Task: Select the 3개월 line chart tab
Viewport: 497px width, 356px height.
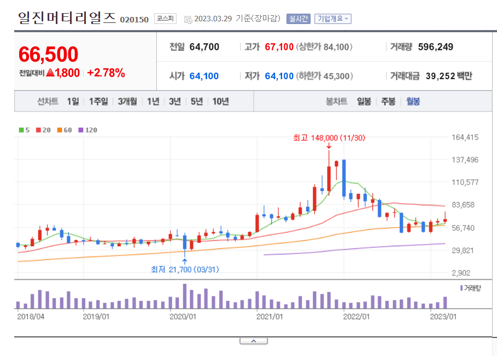Action: (127, 101)
